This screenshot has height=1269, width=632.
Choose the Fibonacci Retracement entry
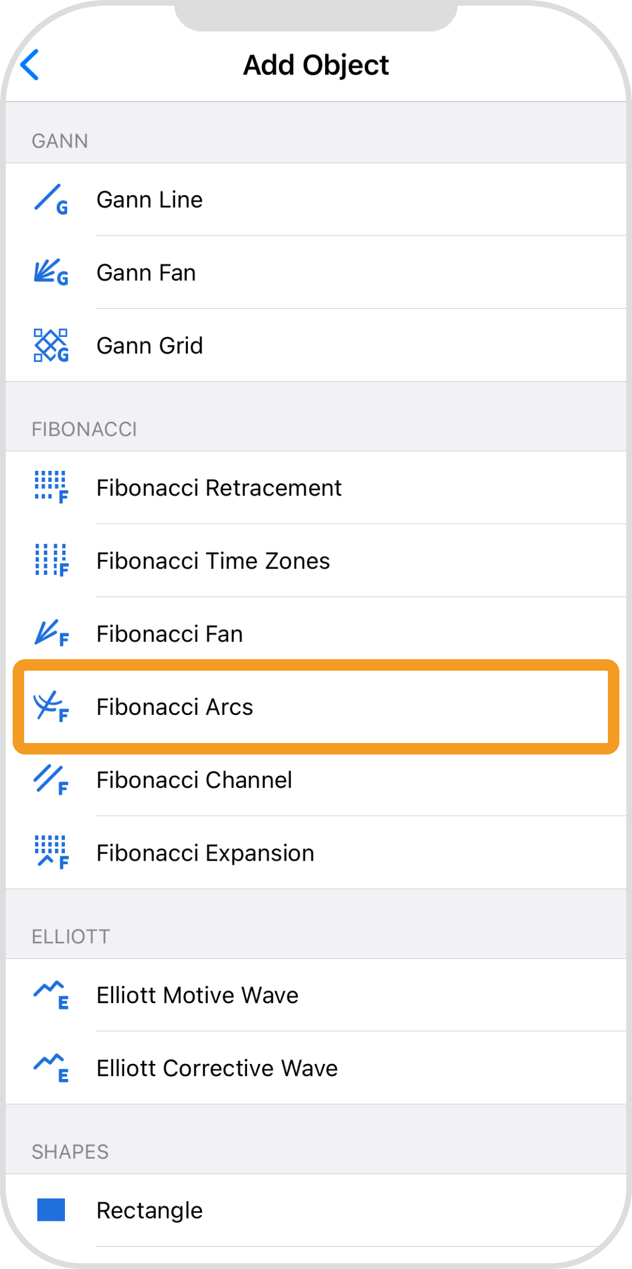coord(219,488)
